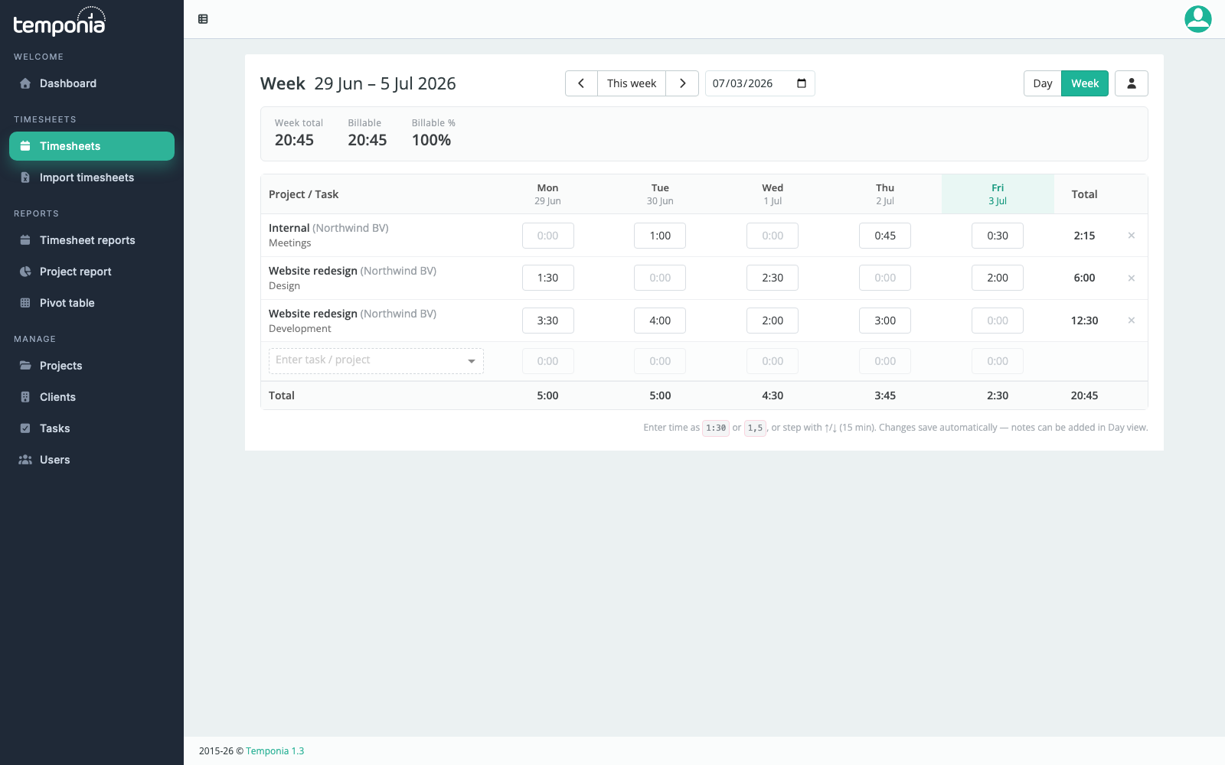Go to previous week with the left chevron
Viewport: 1225px width, 765px height.
click(x=581, y=83)
